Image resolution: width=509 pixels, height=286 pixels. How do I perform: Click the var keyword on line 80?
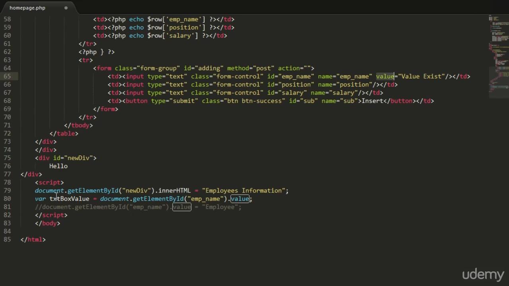pyautogui.click(x=40, y=199)
